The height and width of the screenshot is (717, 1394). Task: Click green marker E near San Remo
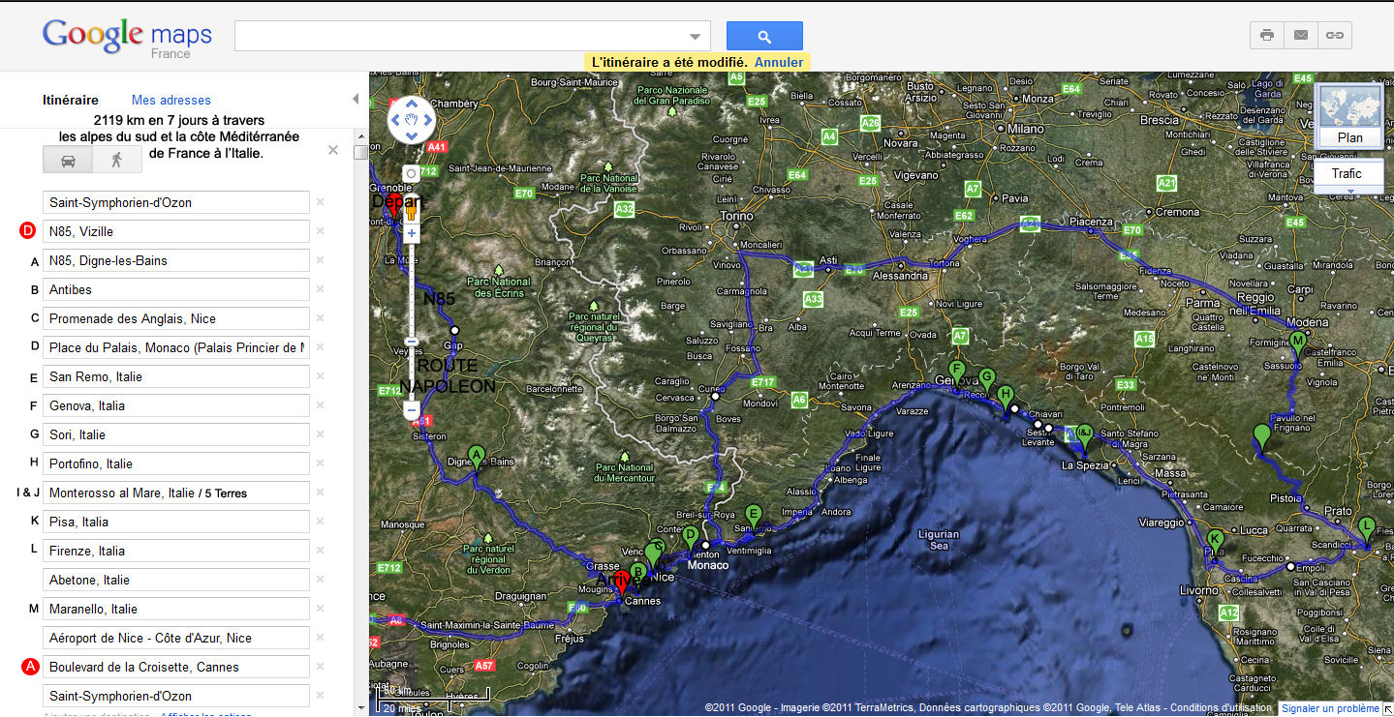[754, 516]
